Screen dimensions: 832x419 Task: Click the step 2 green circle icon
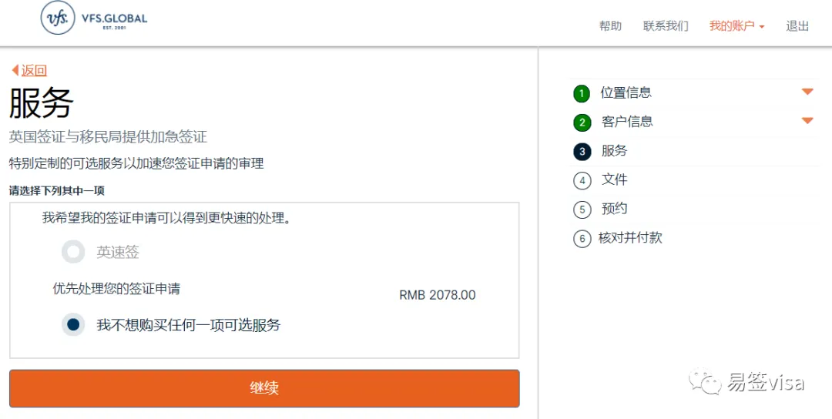582,122
